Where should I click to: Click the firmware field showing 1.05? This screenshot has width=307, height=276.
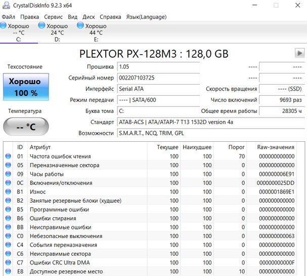pos(158,67)
